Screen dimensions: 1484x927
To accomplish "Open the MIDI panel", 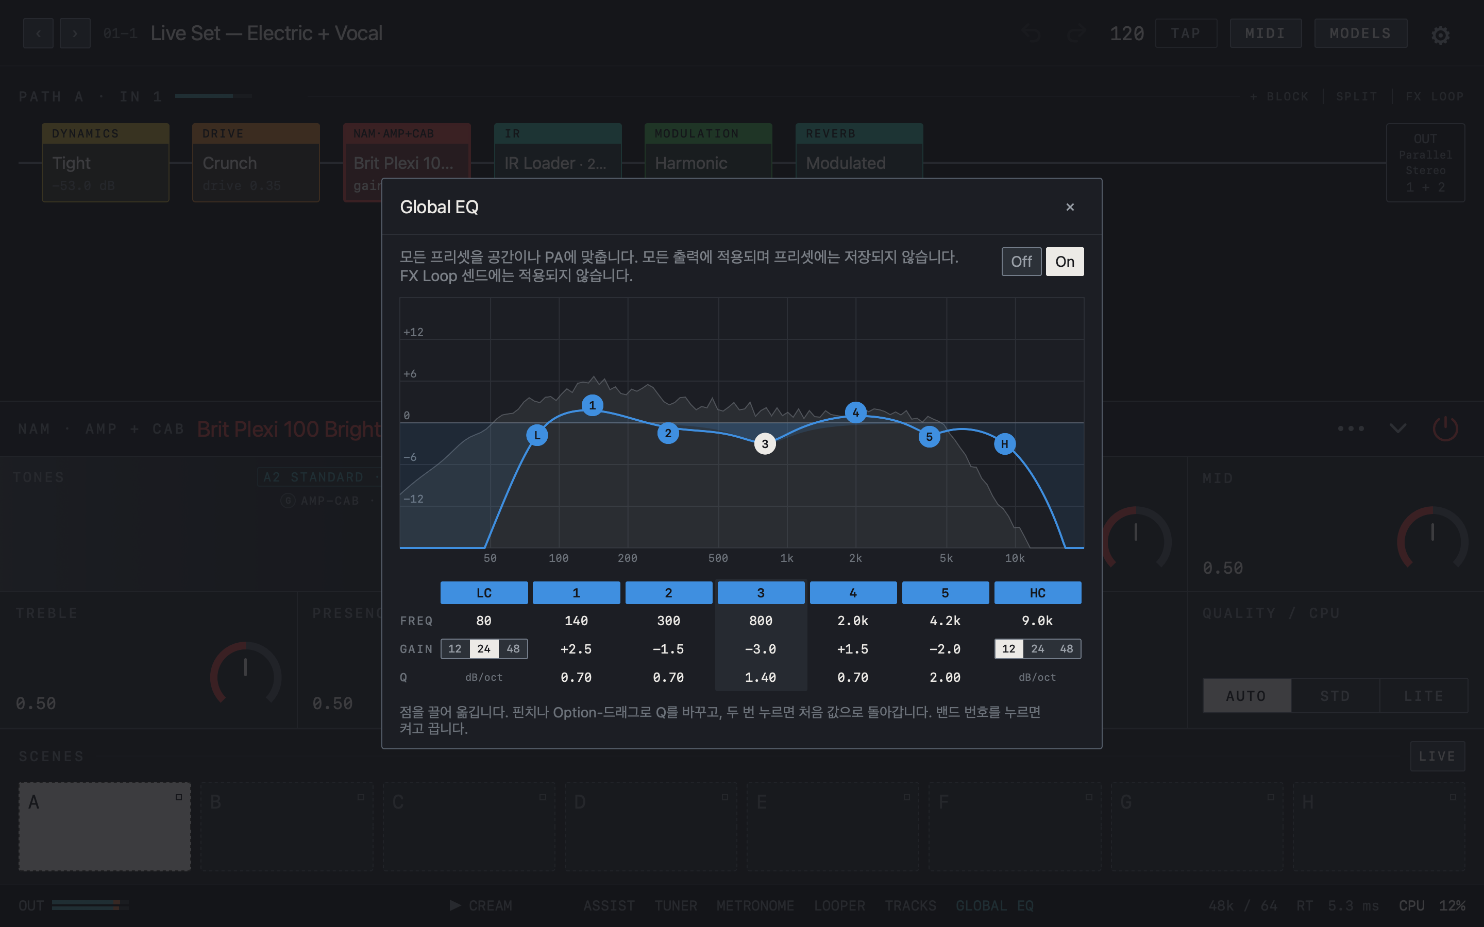I will point(1265,33).
